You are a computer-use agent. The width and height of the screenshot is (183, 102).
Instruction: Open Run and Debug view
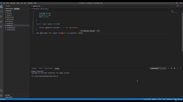click(1, 22)
